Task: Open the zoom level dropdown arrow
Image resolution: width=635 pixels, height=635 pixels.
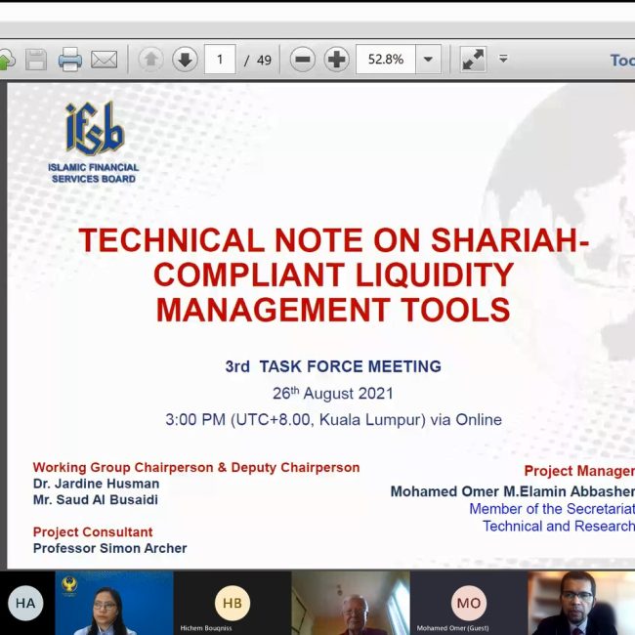Action: 428,60
